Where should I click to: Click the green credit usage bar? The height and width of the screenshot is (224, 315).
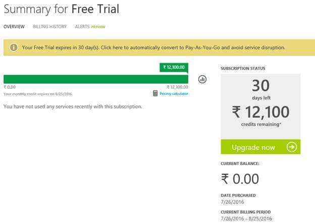click(x=96, y=79)
